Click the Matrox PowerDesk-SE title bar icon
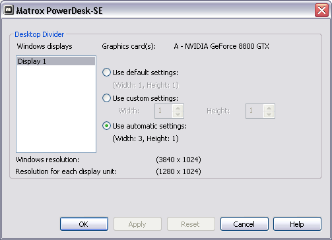 (x=9, y=10)
